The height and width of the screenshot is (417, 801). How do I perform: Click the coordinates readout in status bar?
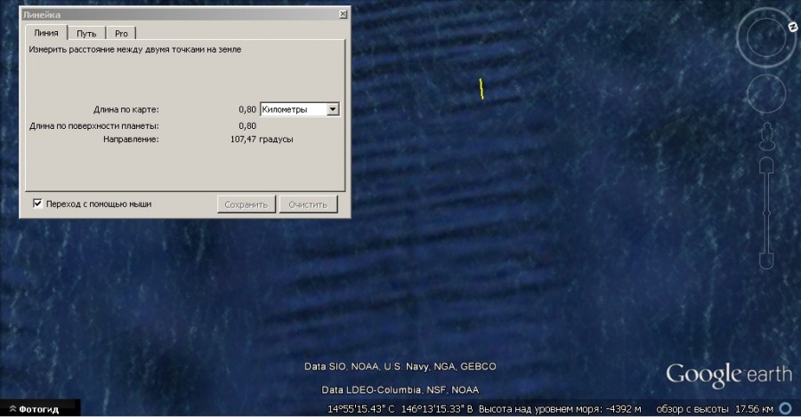click(x=402, y=409)
